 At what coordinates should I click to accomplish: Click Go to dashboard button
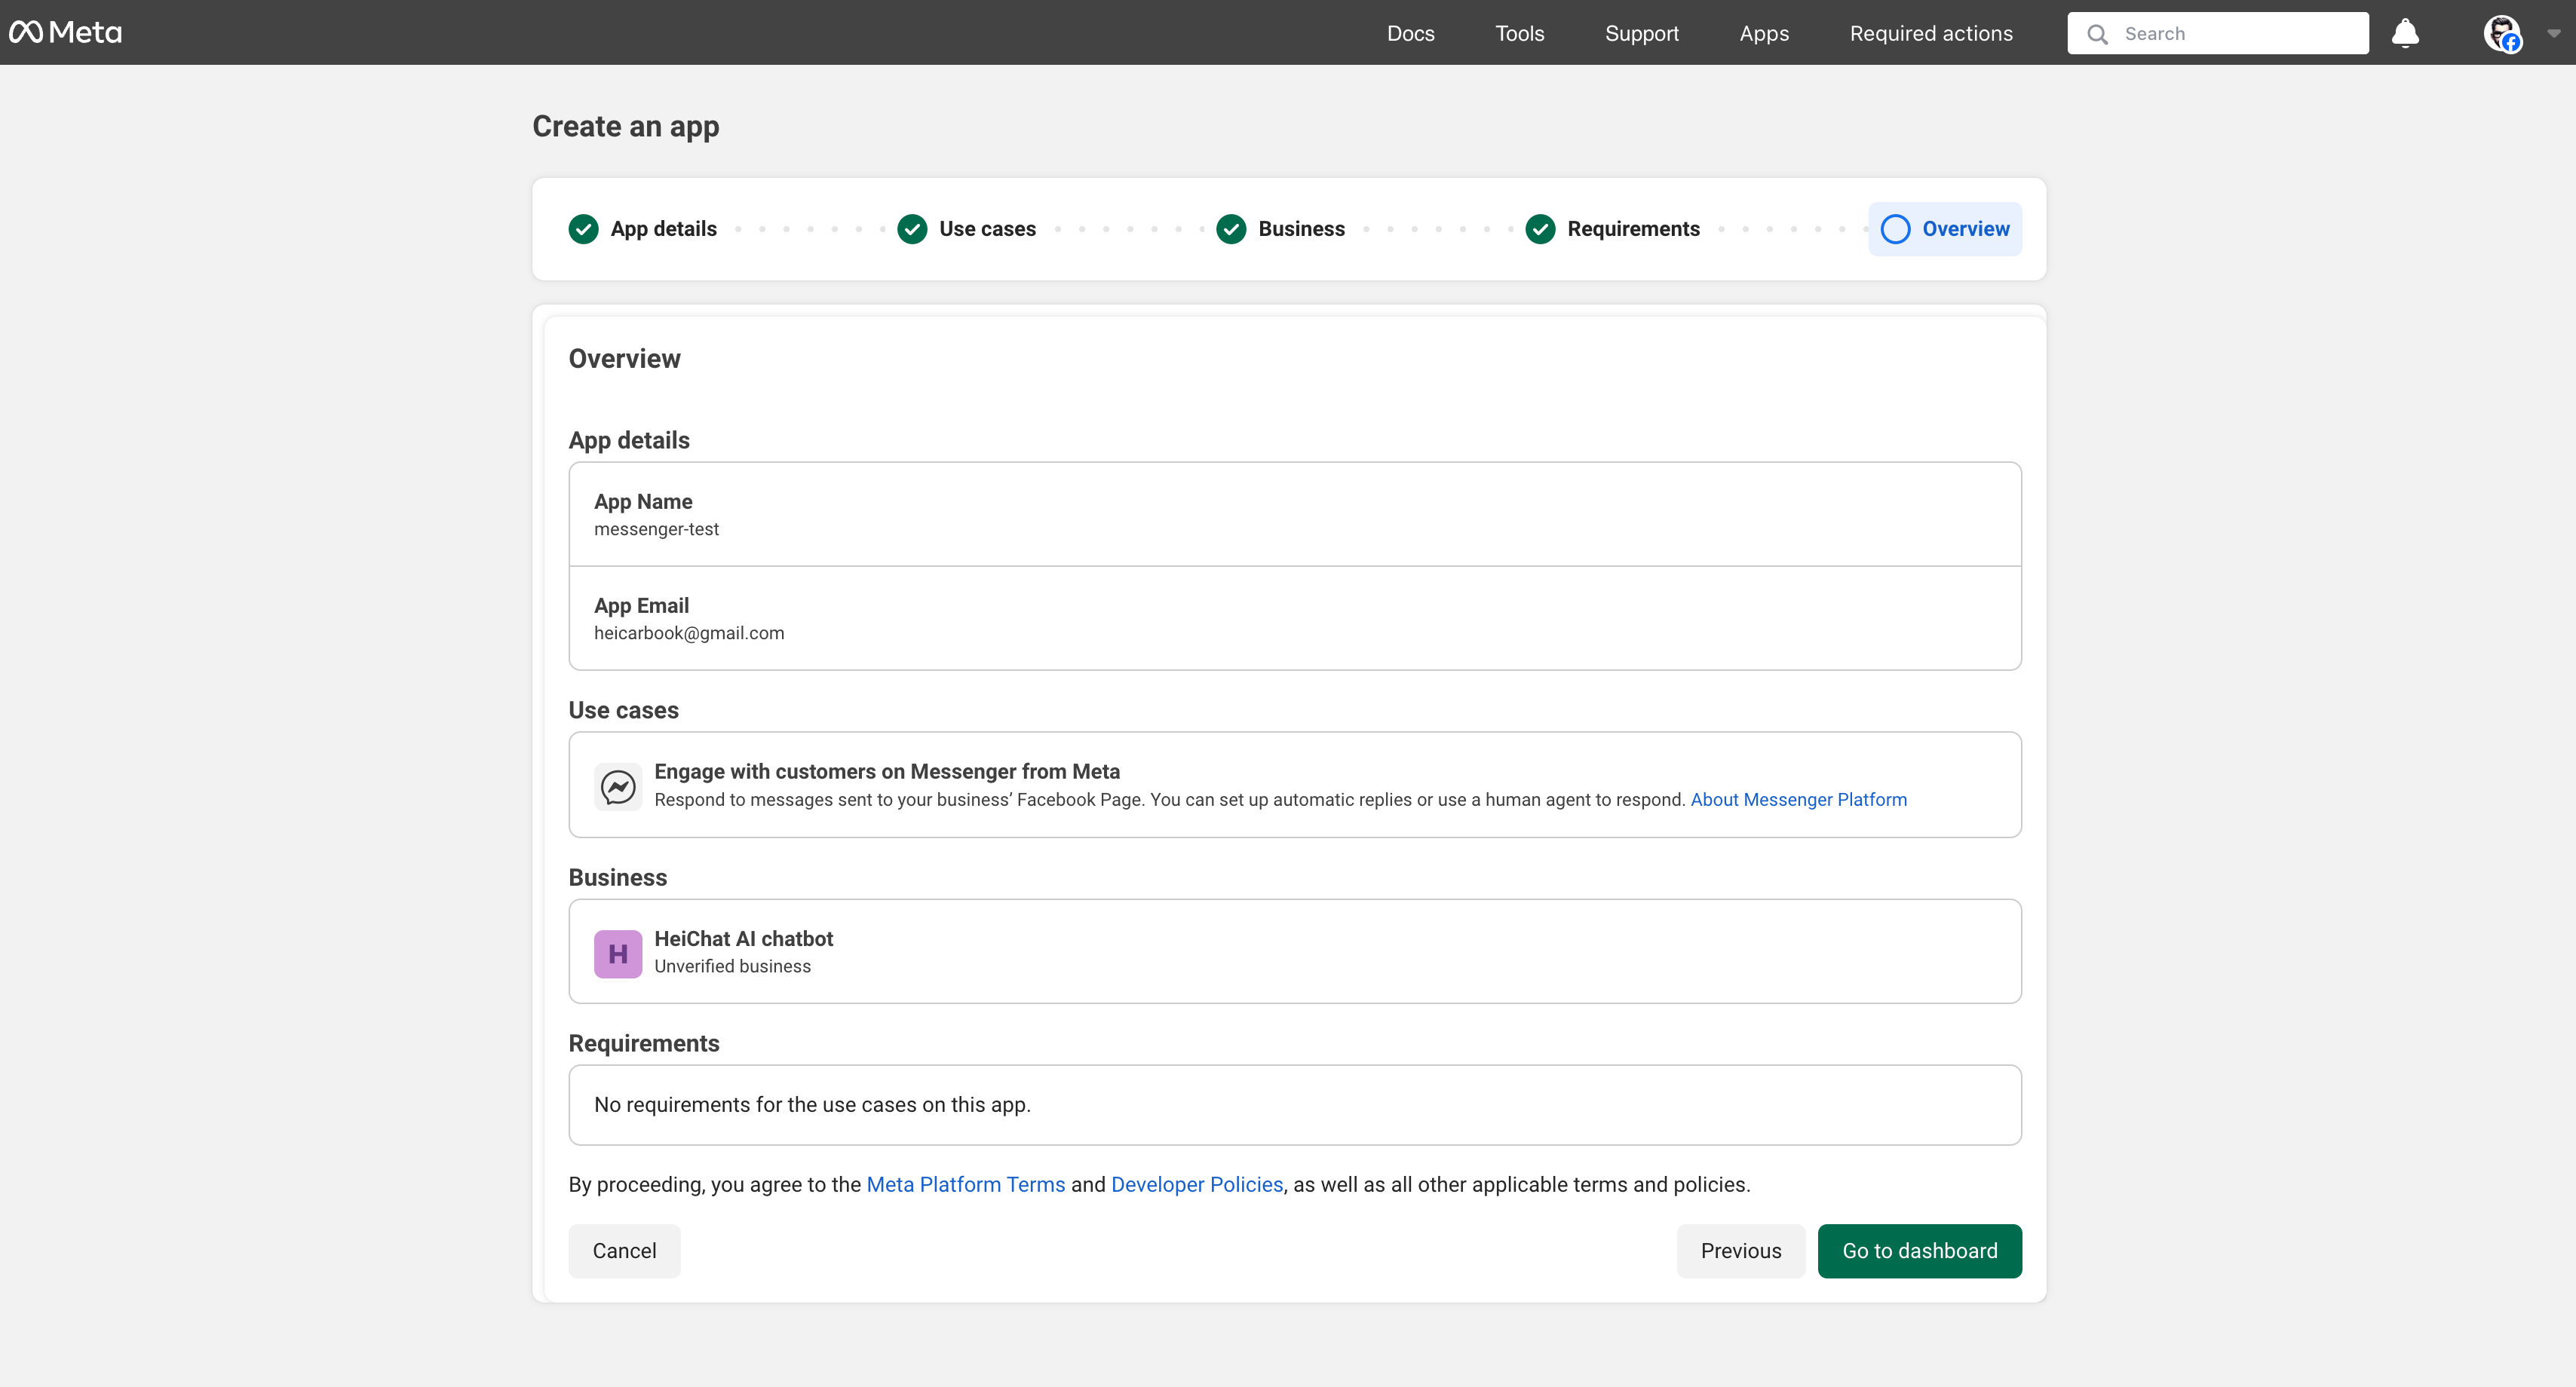[x=1919, y=1250]
